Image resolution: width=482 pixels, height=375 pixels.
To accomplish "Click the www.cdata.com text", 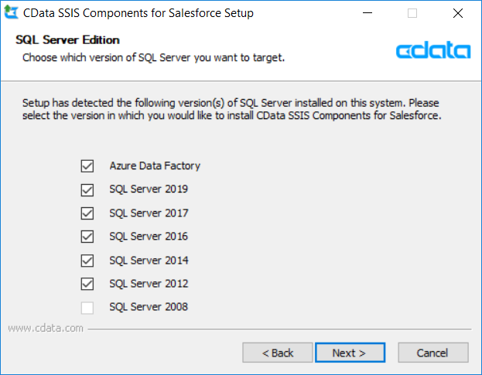I will tap(45, 329).
